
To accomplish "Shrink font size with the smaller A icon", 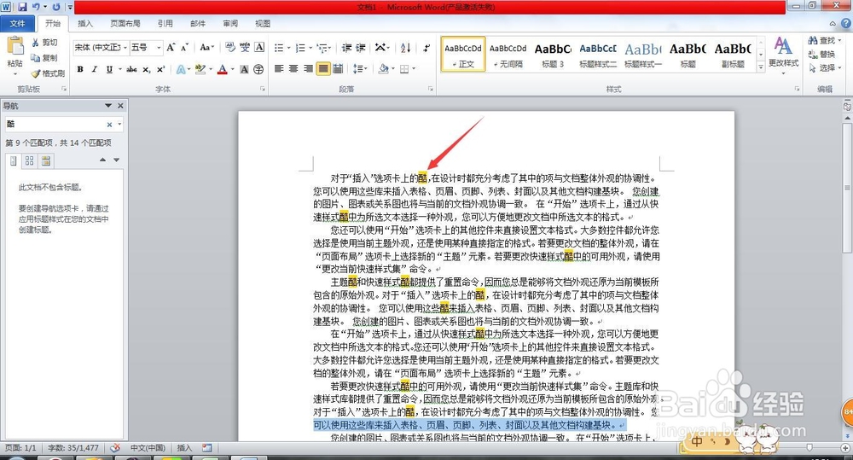I will point(184,47).
